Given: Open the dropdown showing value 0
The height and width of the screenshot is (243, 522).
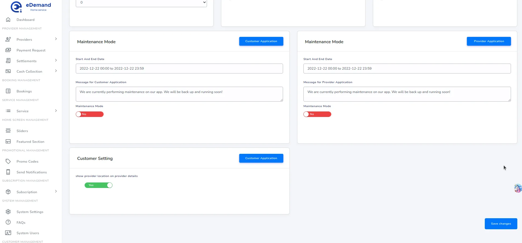Looking at the screenshot, I should coord(141,3).
